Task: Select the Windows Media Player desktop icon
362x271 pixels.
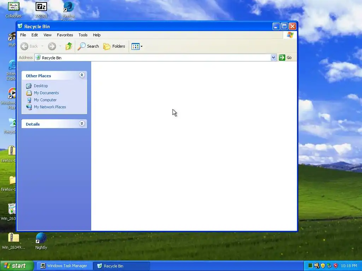Action: (x=9, y=99)
